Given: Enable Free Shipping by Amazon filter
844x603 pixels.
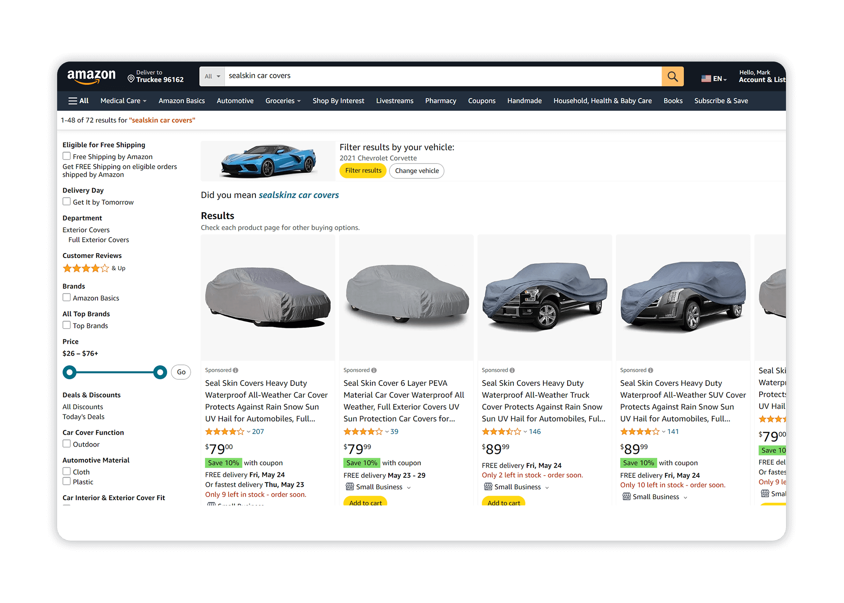Looking at the screenshot, I should pyautogui.click(x=66, y=156).
